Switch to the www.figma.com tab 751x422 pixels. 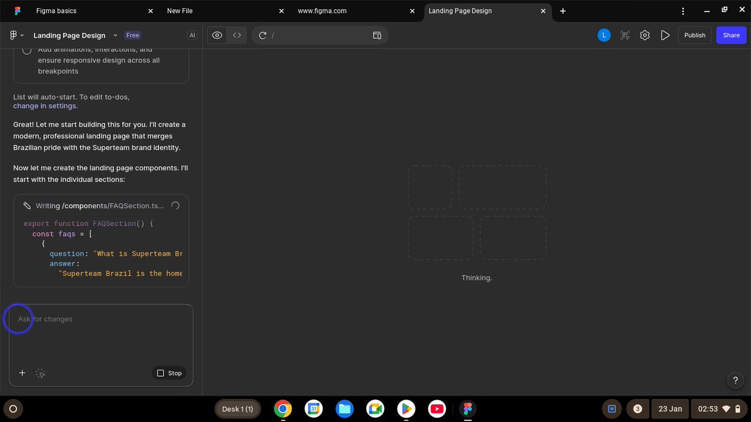coord(322,11)
